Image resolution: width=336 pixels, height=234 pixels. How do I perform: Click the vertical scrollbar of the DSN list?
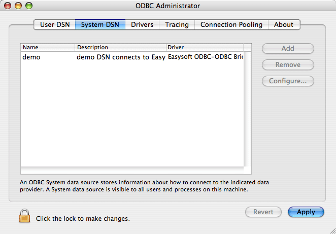click(248, 109)
